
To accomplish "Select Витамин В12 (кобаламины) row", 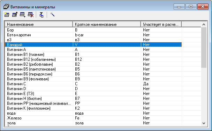I will pos(93,59).
